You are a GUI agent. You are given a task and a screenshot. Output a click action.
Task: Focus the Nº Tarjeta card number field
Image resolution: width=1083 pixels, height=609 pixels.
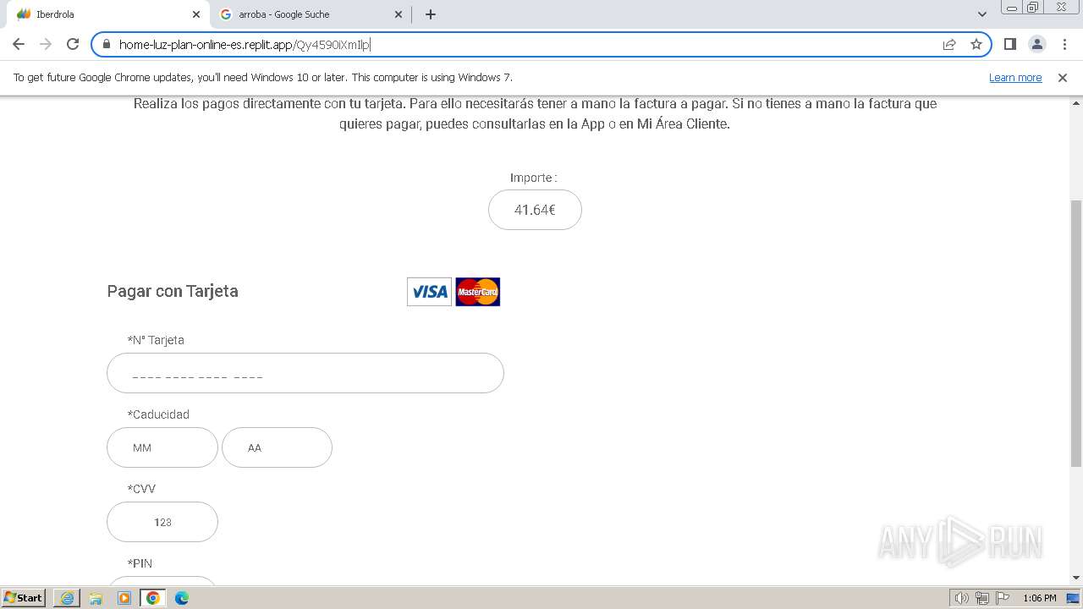[x=305, y=373]
